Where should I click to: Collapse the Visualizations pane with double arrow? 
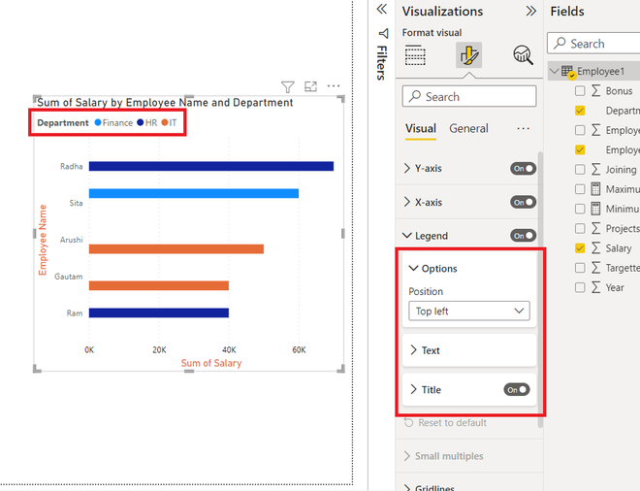click(530, 11)
